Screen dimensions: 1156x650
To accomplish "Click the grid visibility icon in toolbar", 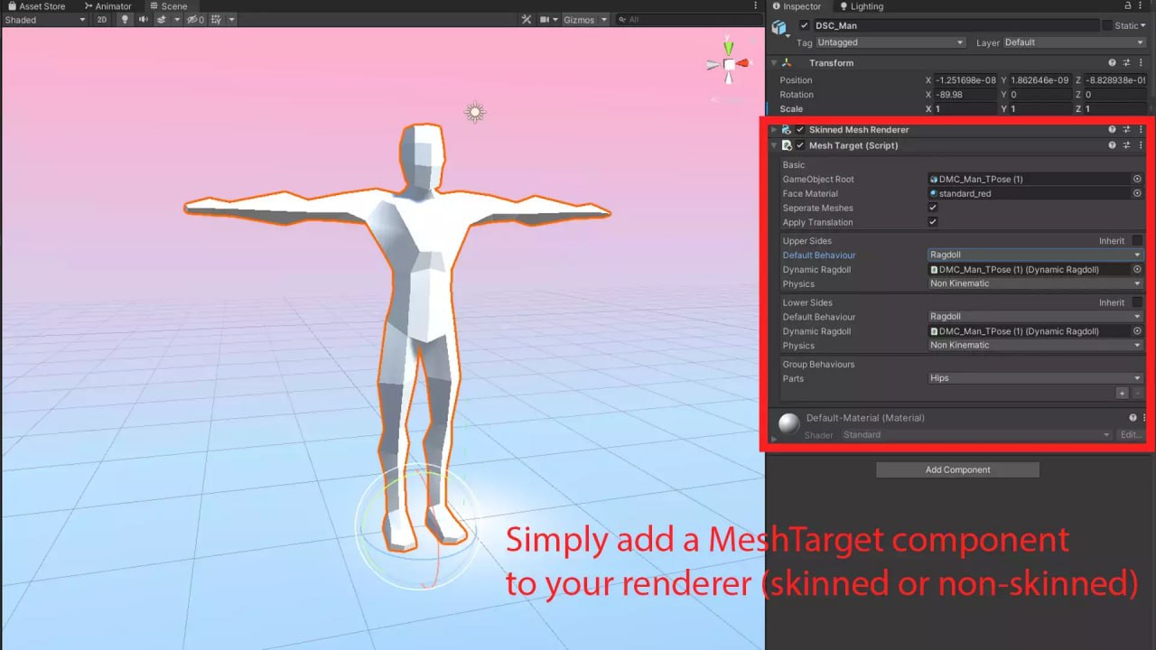I will 215,19.
